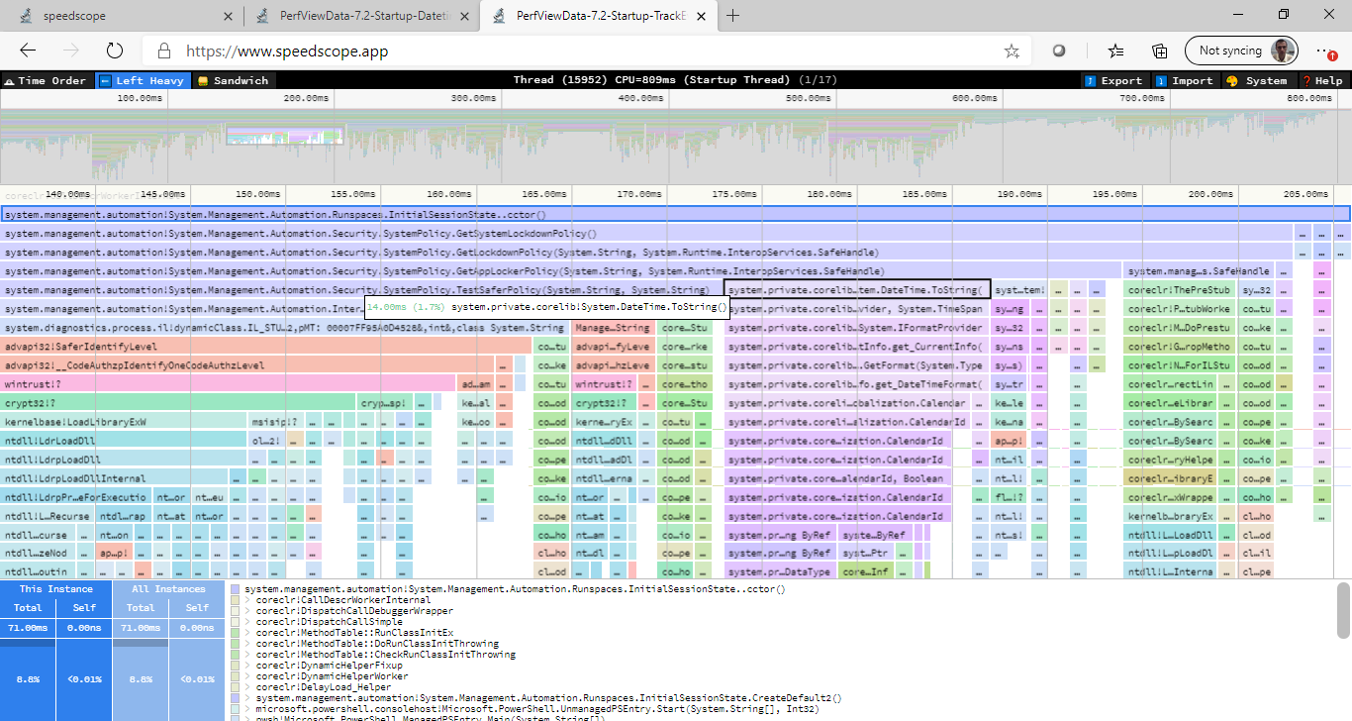The width and height of the screenshot is (1352, 721).
Task: Select the wide green crypt32!? frame
Action: (178, 402)
